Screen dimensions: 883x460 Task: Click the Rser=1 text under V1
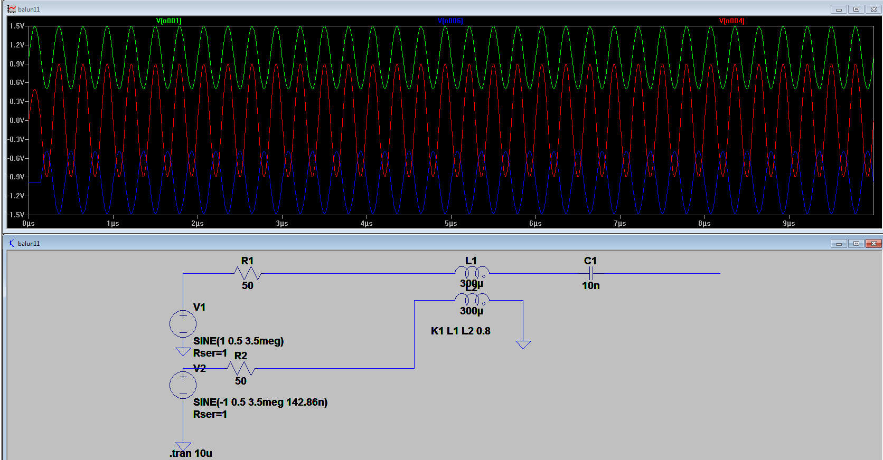210,353
